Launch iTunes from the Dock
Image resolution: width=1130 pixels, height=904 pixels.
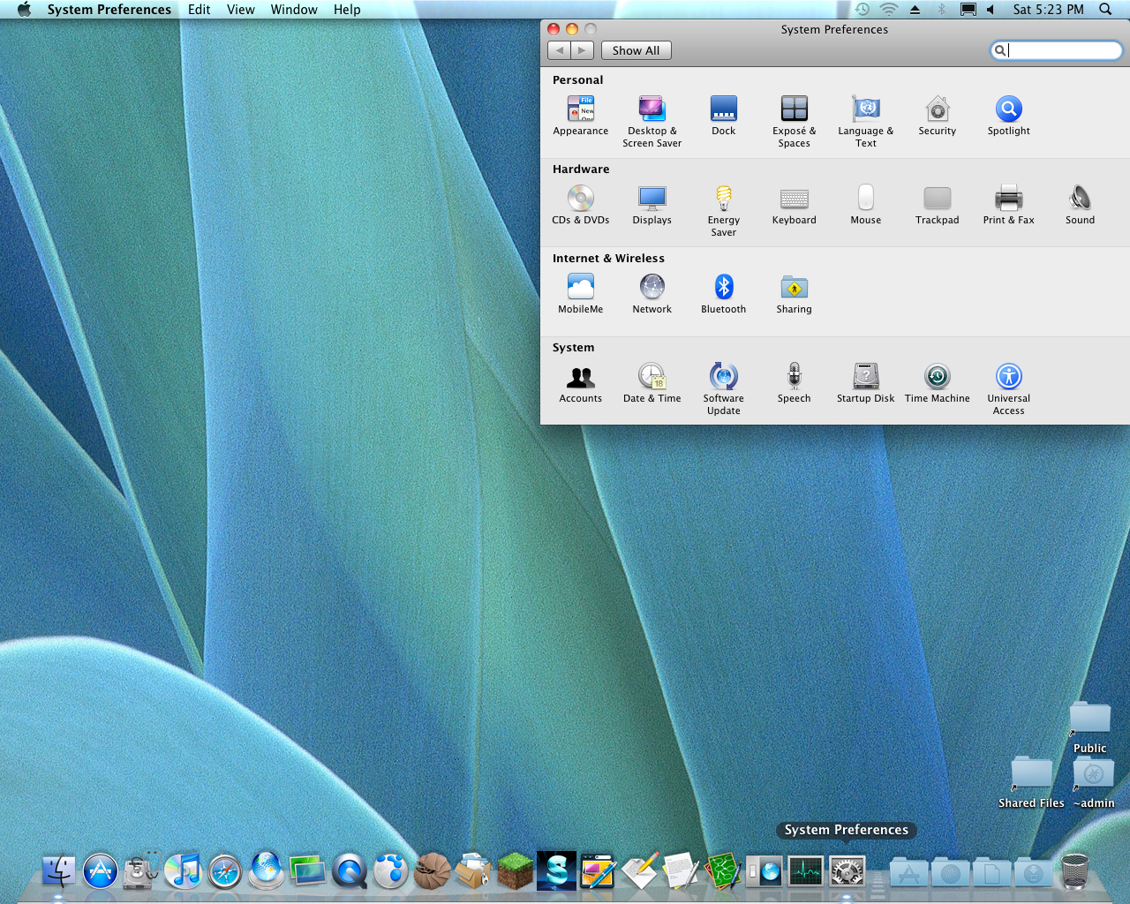pyautogui.click(x=183, y=871)
